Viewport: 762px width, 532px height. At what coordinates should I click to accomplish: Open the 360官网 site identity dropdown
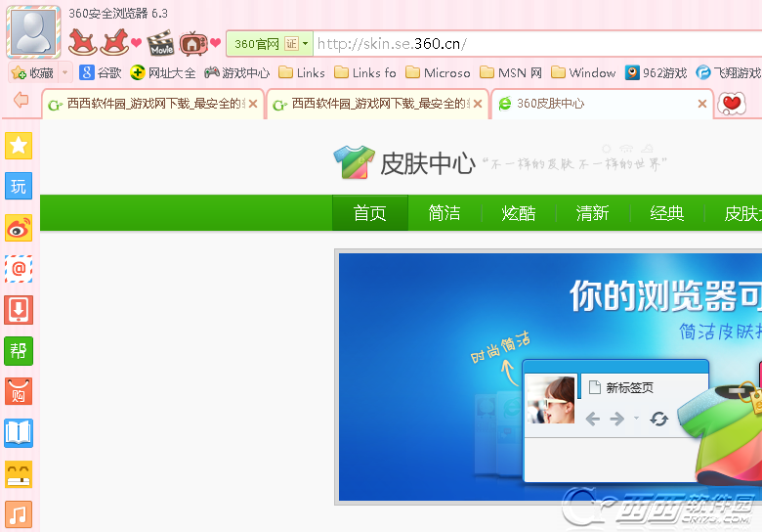click(x=270, y=44)
